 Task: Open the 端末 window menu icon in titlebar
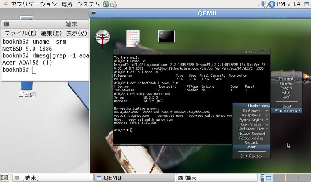pos(6,24)
